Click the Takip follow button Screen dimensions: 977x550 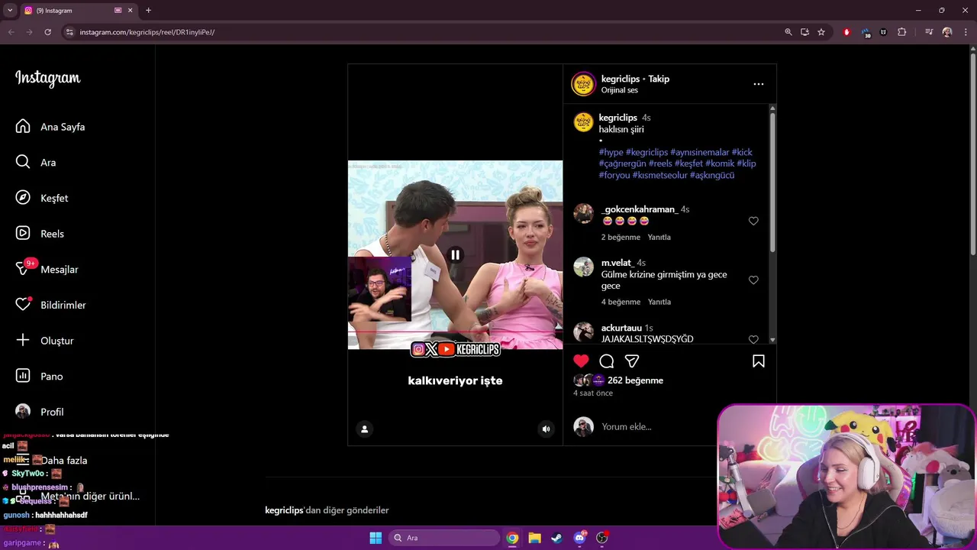(659, 79)
